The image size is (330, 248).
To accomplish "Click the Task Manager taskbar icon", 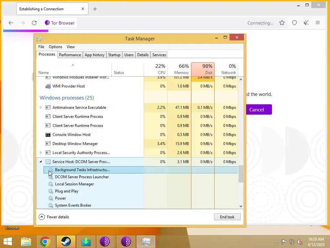I will coord(146,242).
